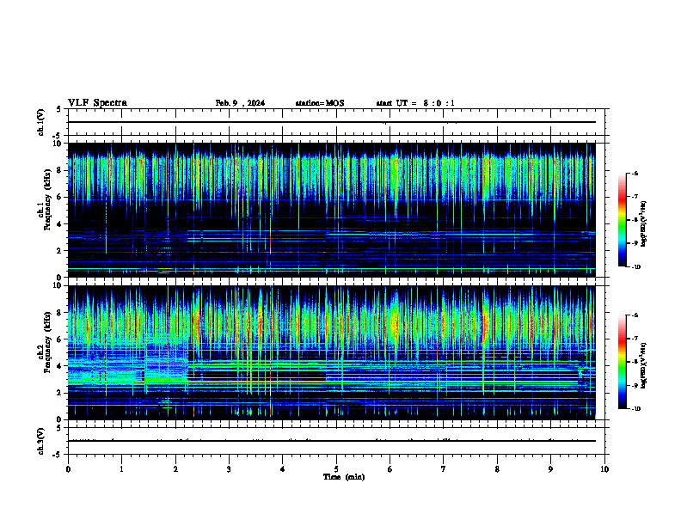681x526 pixels.
Task: Click inside the ch.2 spectrogram panel
Action: (x=331, y=352)
